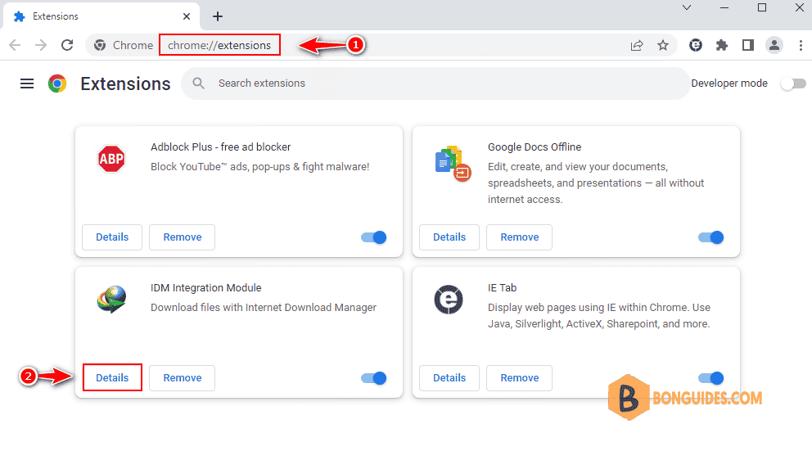Disable the Adblock Plus extension
Image resolution: width=812 pixels, height=451 pixels.
pyautogui.click(x=374, y=237)
